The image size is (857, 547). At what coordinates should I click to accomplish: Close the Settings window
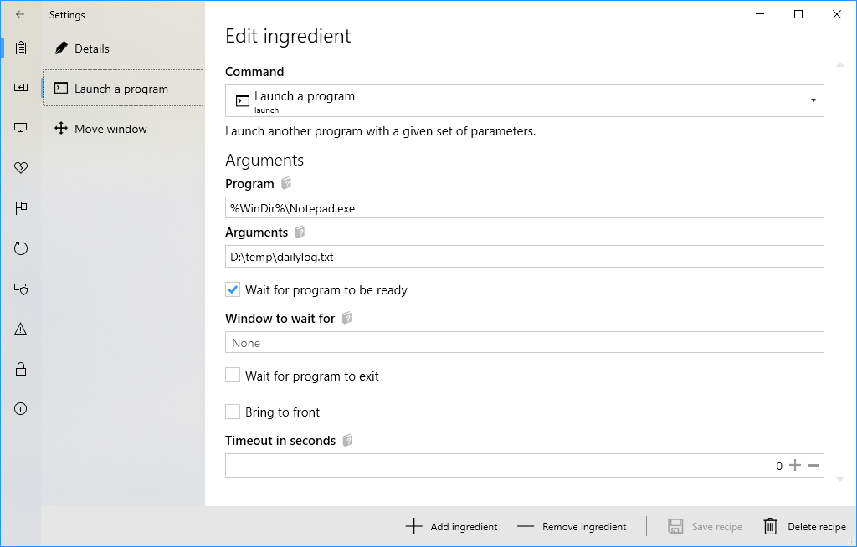(837, 15)
